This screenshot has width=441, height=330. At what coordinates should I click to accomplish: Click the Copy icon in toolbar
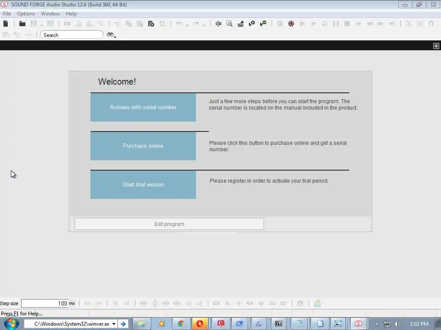click(128, 24)
